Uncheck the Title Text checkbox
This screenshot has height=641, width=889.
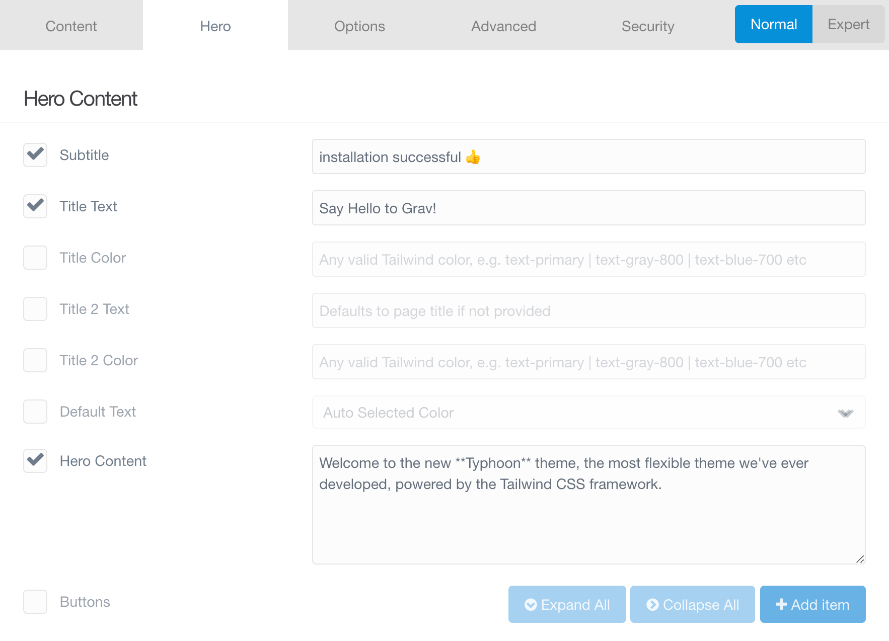35,206
